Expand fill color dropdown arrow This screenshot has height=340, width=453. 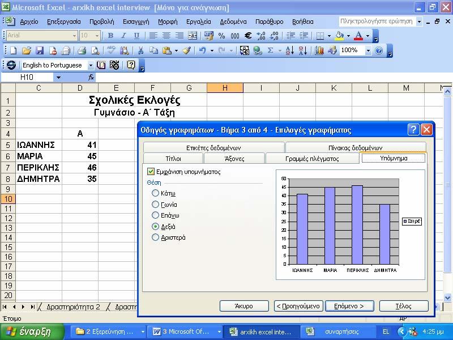tap(348, 36)
